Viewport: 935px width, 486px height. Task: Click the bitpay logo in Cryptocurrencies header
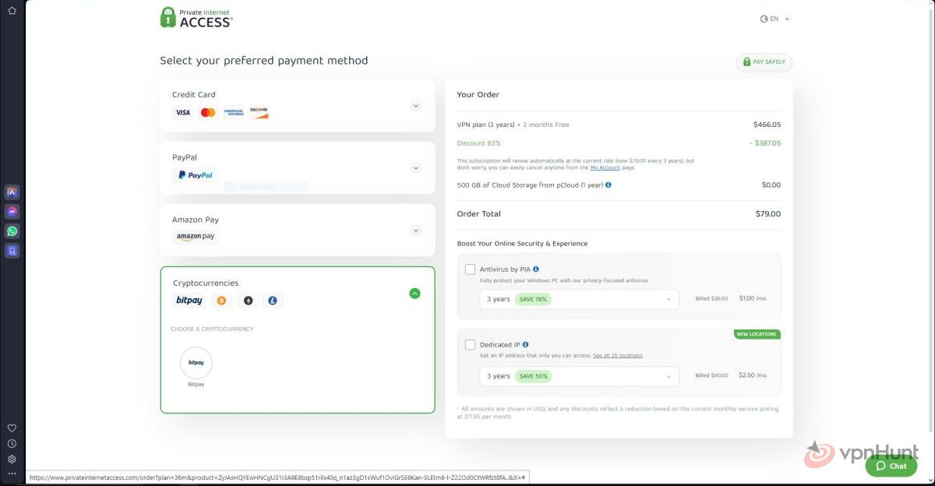pos(189,301)
